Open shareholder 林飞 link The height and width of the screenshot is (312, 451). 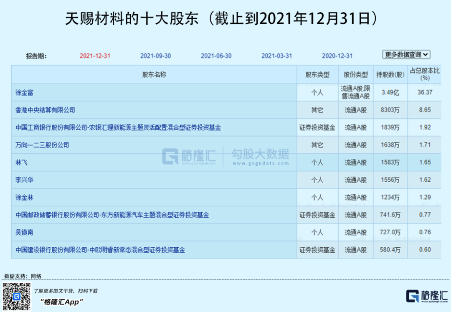pyautogui.click(x=22, y=162)
